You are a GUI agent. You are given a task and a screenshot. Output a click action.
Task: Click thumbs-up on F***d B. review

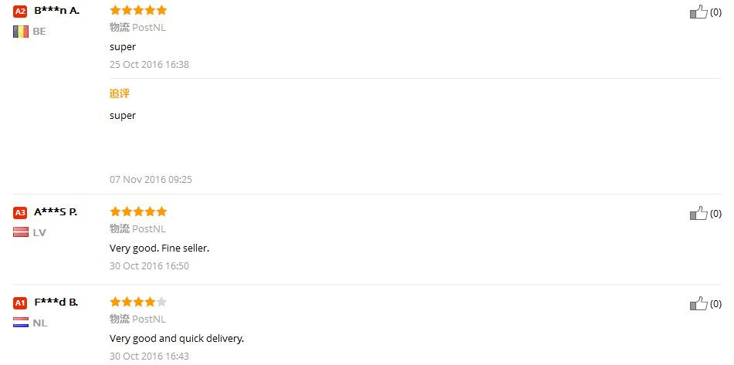tap(698, 303)
